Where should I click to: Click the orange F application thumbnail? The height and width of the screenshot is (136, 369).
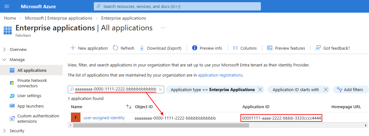[76, 118]
